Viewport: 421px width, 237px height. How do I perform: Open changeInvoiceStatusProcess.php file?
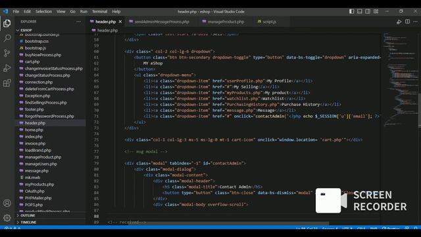[54, 68]
